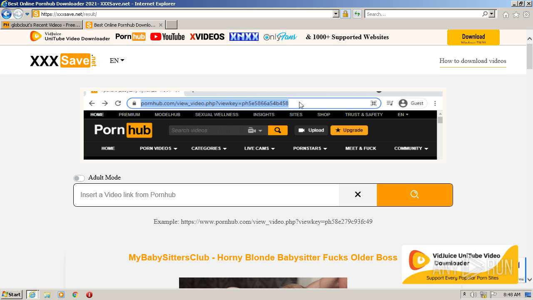
Task: Open the Tools gear icon
Action: click(x=526, y=15)
